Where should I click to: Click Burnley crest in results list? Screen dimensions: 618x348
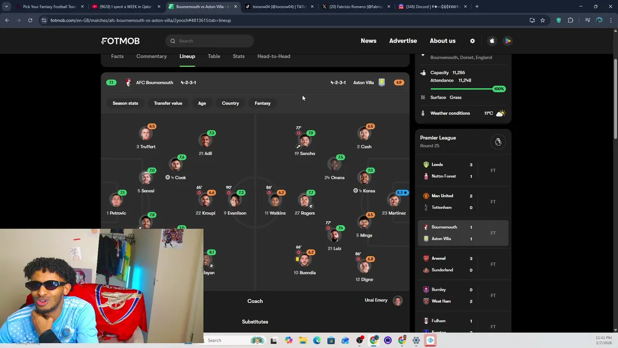pos(426,290)
